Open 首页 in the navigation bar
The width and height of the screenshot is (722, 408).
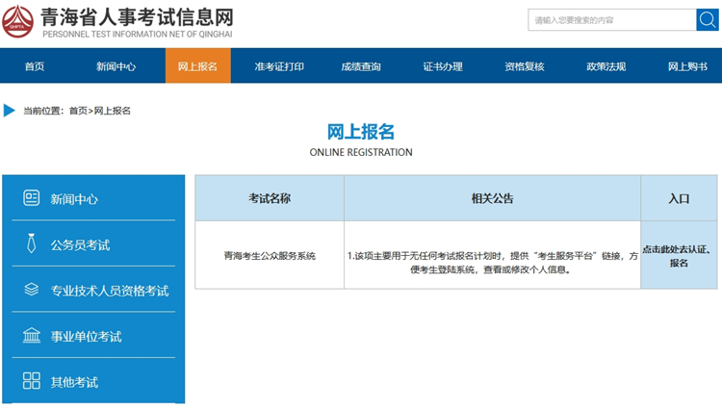[x=35, y=66]
